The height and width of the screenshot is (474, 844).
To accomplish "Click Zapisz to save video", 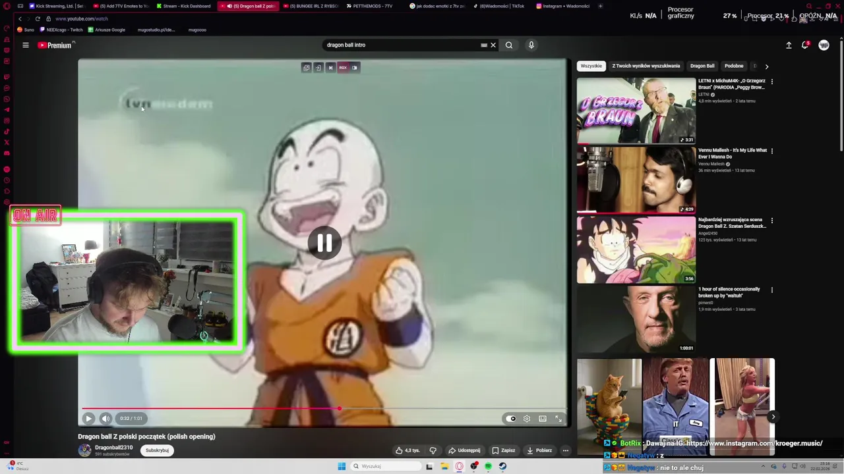I will (503, 450).
